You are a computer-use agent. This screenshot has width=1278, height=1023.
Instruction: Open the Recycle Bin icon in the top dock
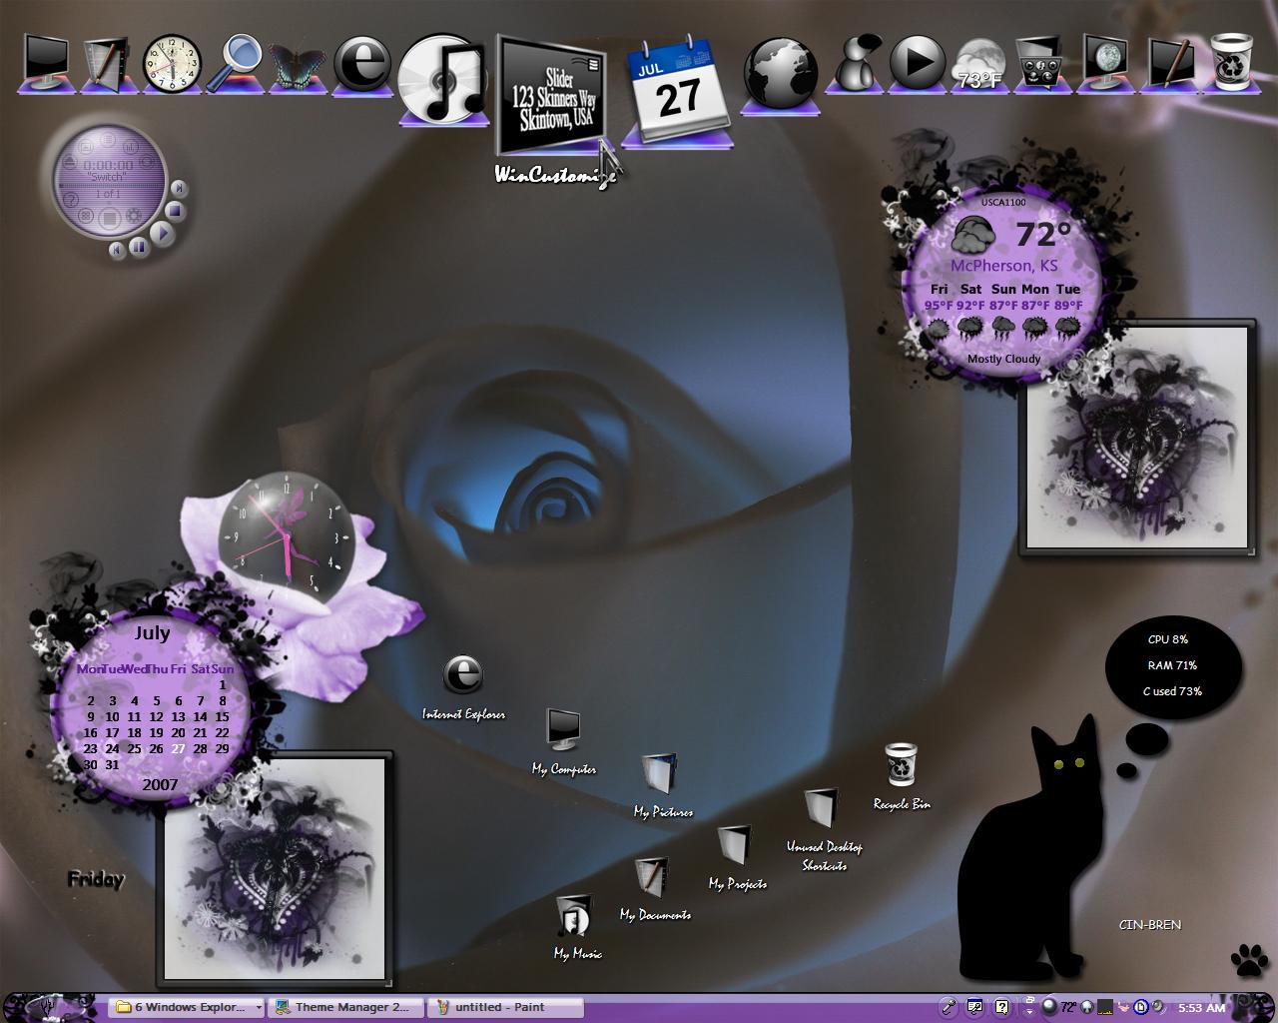click(1232, 62)
